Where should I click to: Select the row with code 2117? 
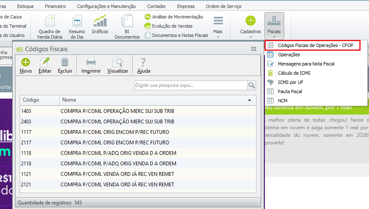coord(138,143)
